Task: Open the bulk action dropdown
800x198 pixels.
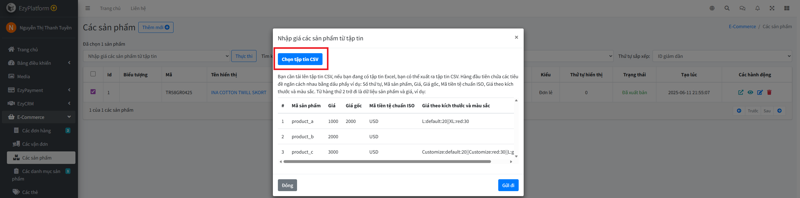Action: [157, 56]
